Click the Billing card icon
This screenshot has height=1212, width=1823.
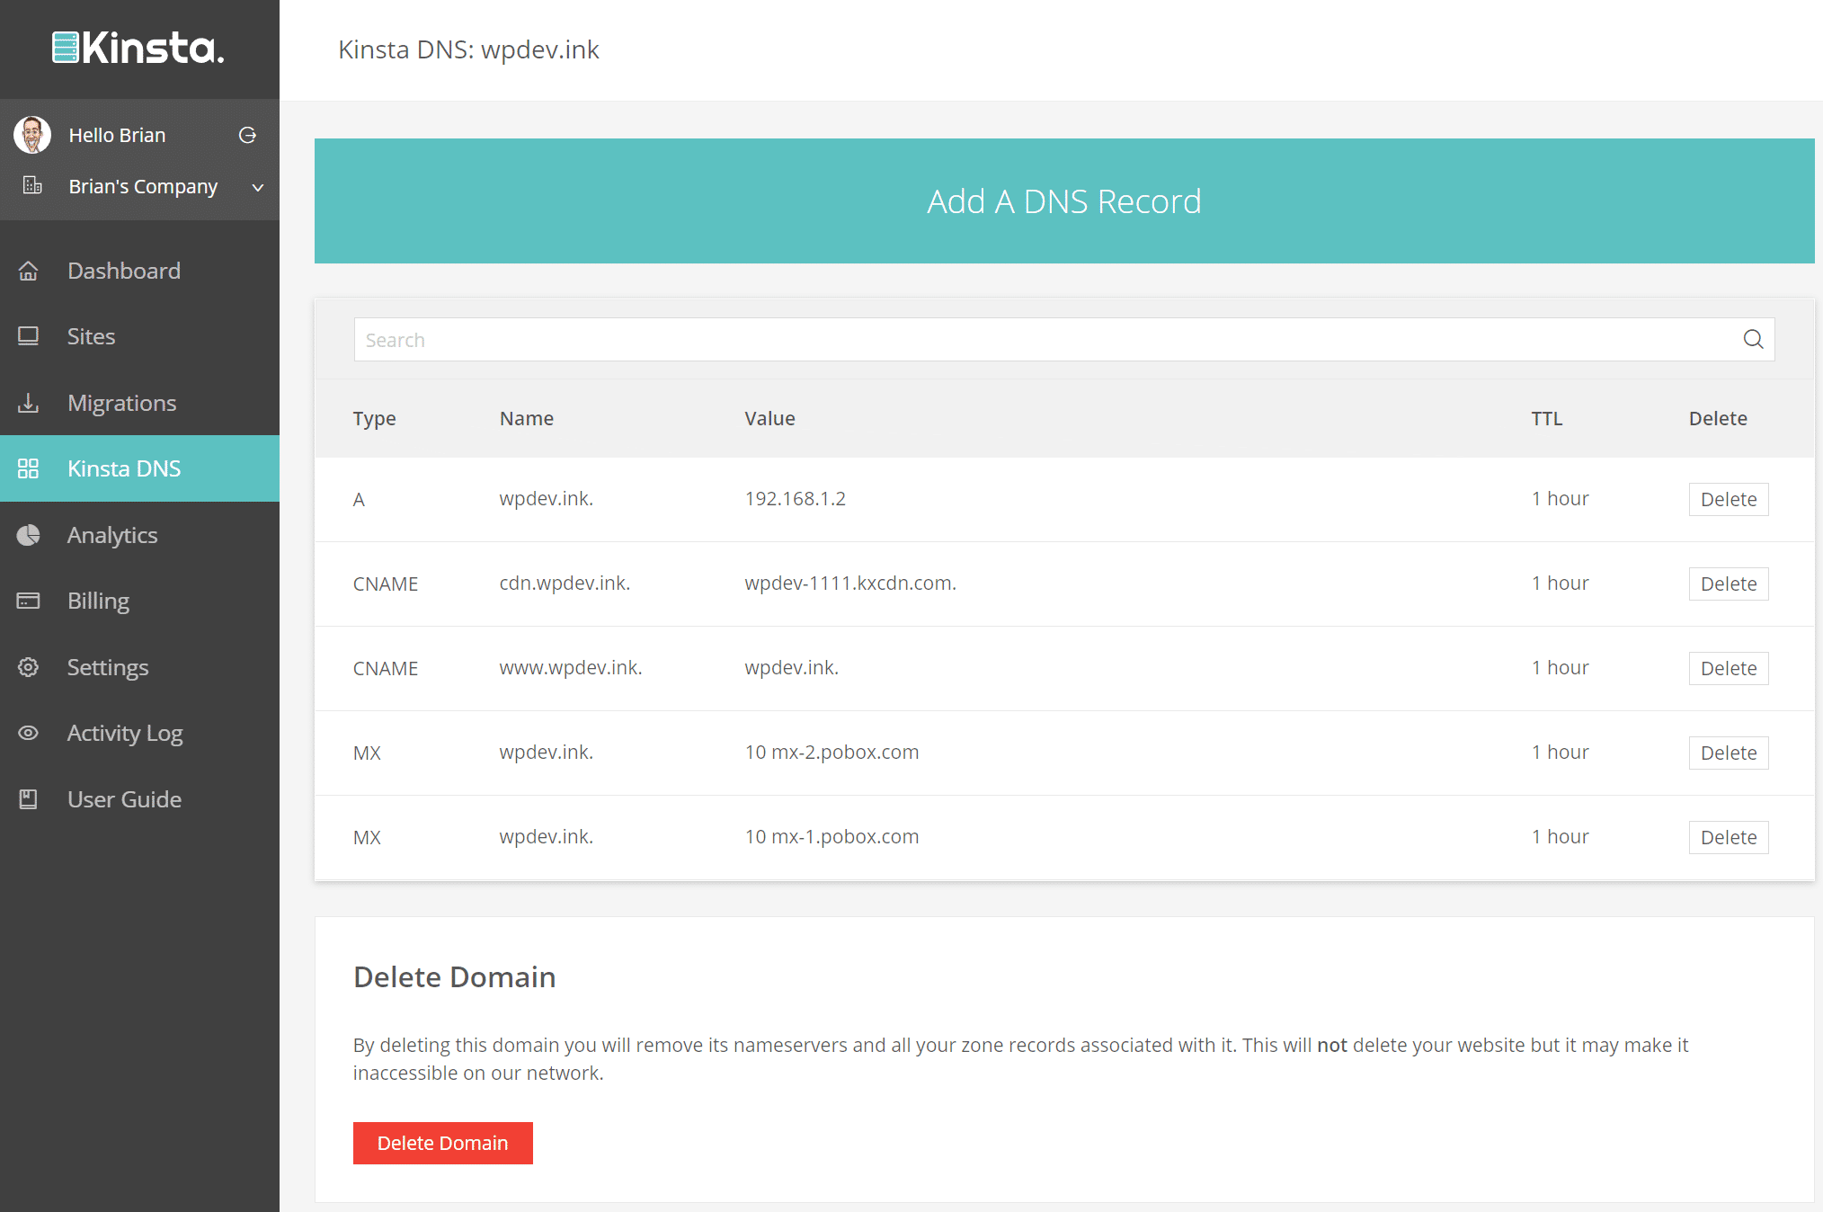(28, 600)
